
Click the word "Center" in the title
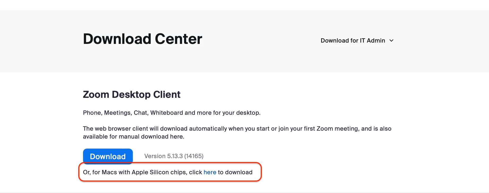pyautogui.click(x=178, y=39)
